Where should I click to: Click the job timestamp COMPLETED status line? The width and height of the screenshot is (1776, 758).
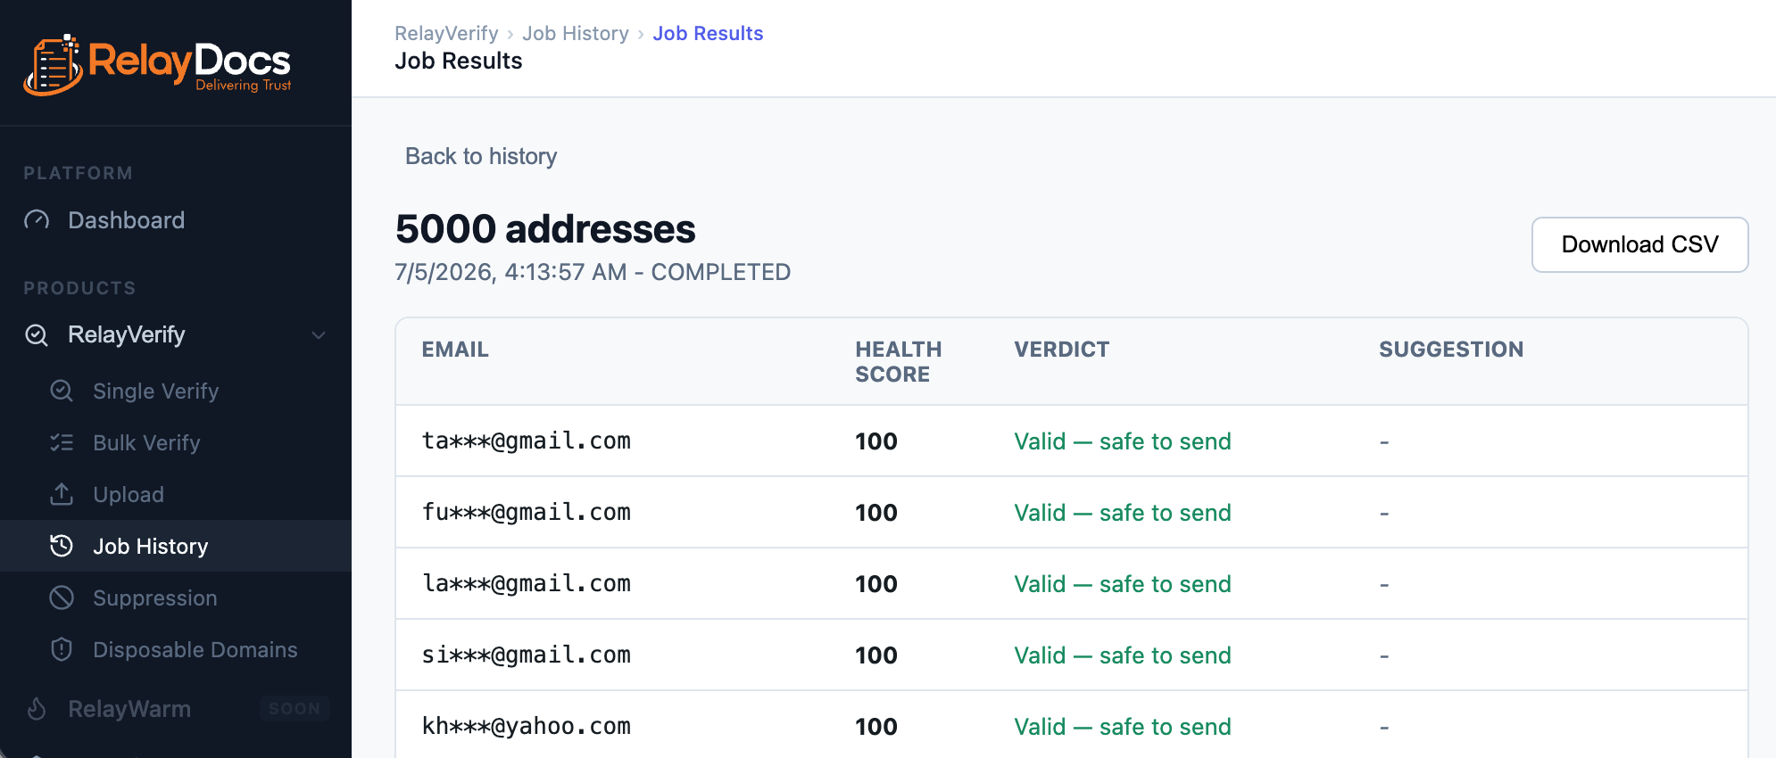pyautogui.click(x=593, y=272)
